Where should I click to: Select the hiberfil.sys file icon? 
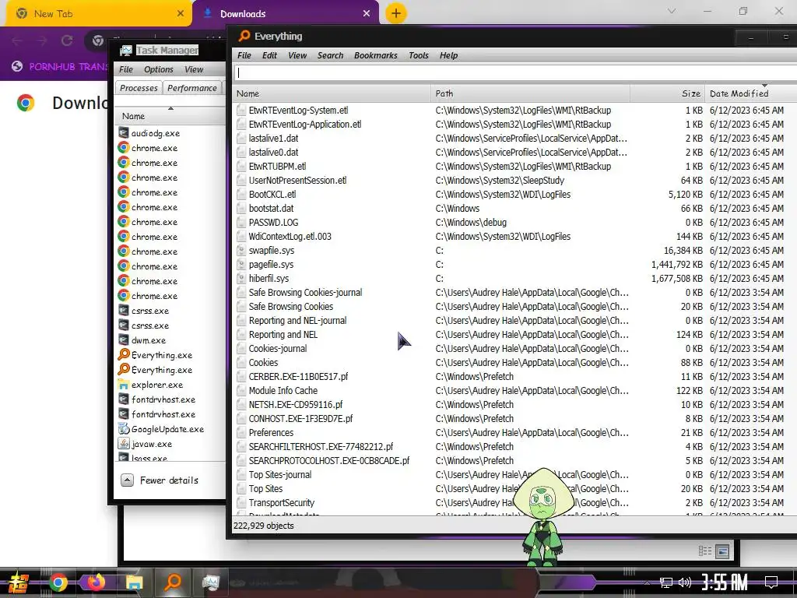click(241, 278)
